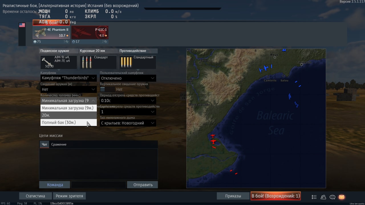The image size is (365, 205).
Task: Open custom camouflage Отключено dropdown
Action: 128,78
